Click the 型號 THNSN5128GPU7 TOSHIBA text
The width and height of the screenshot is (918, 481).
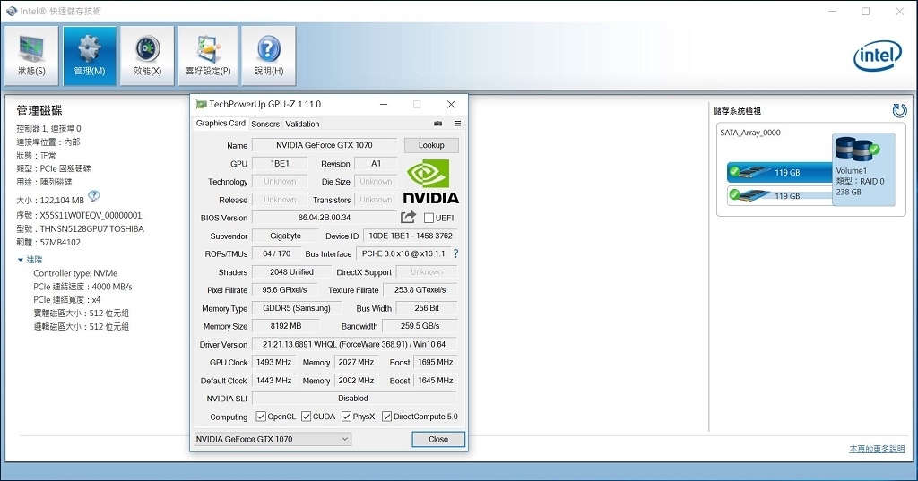tap(80, 228)
